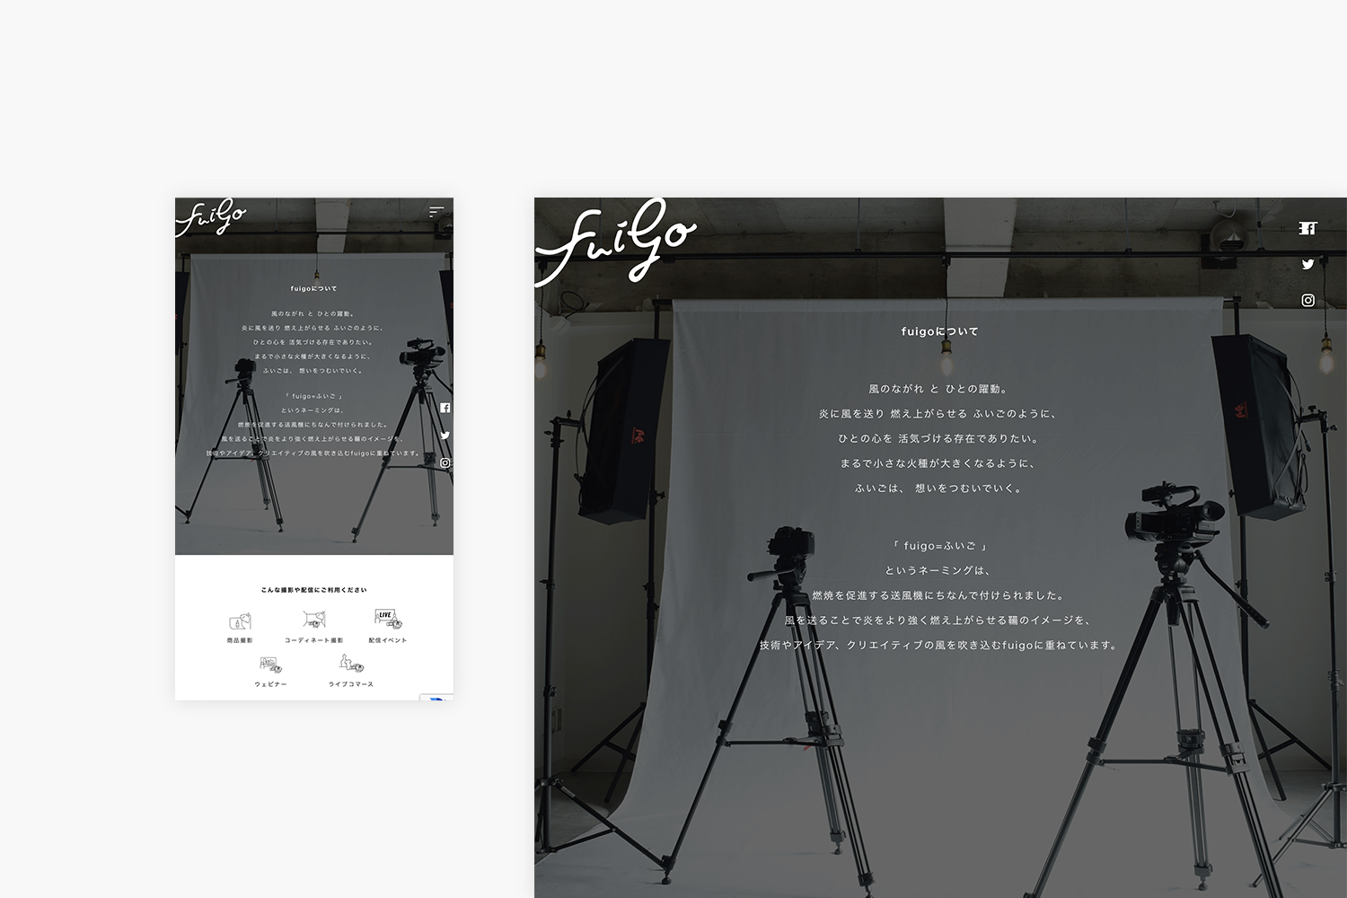
Task: Click the 配信イベント text label
Action: [x=387, y=641]
